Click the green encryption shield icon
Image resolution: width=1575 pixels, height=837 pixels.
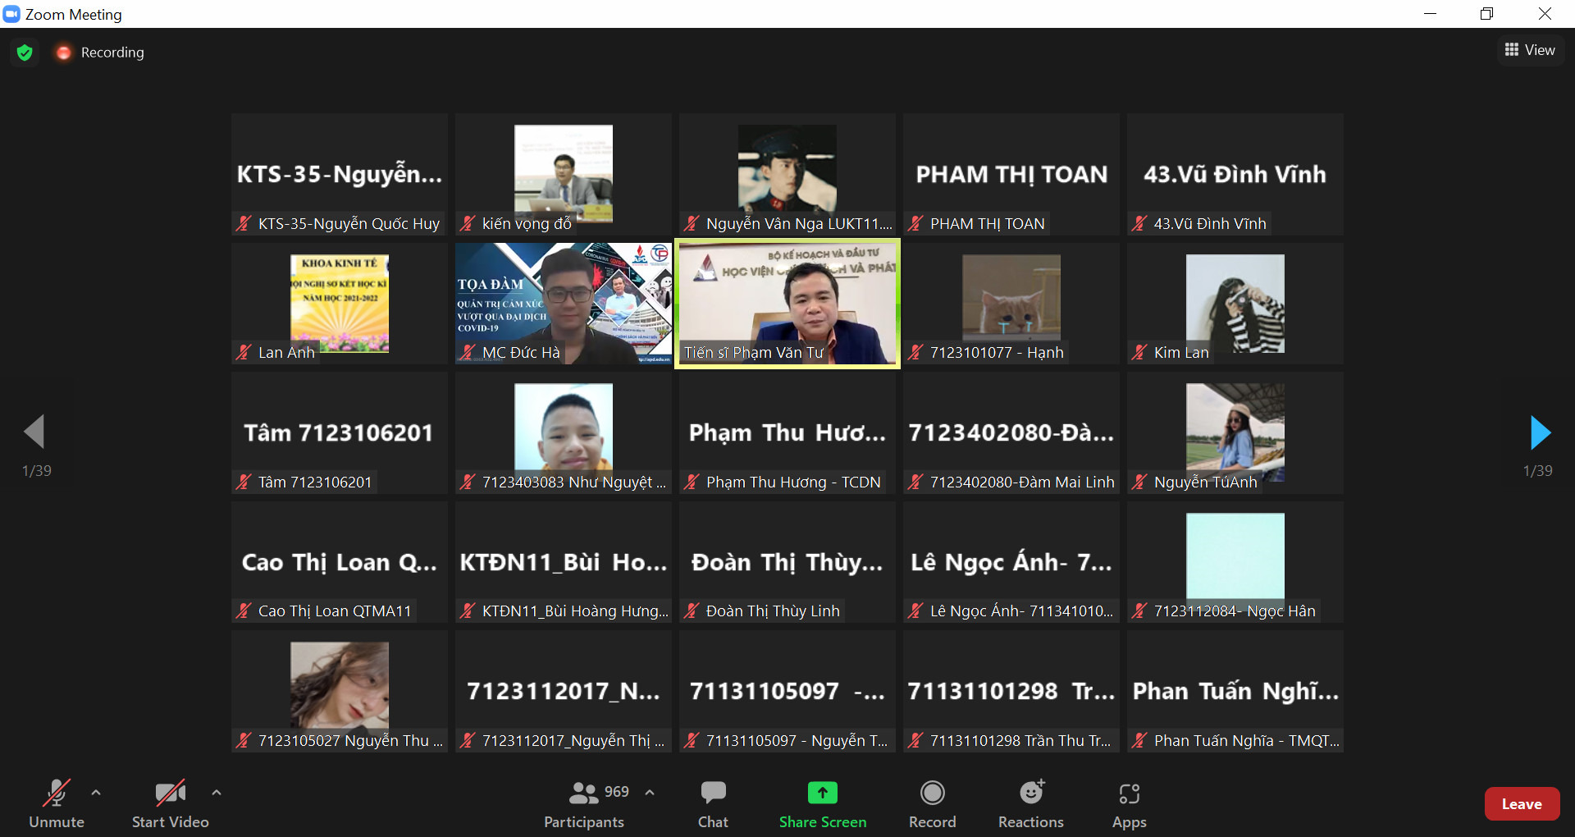click(x=25, y=53)
